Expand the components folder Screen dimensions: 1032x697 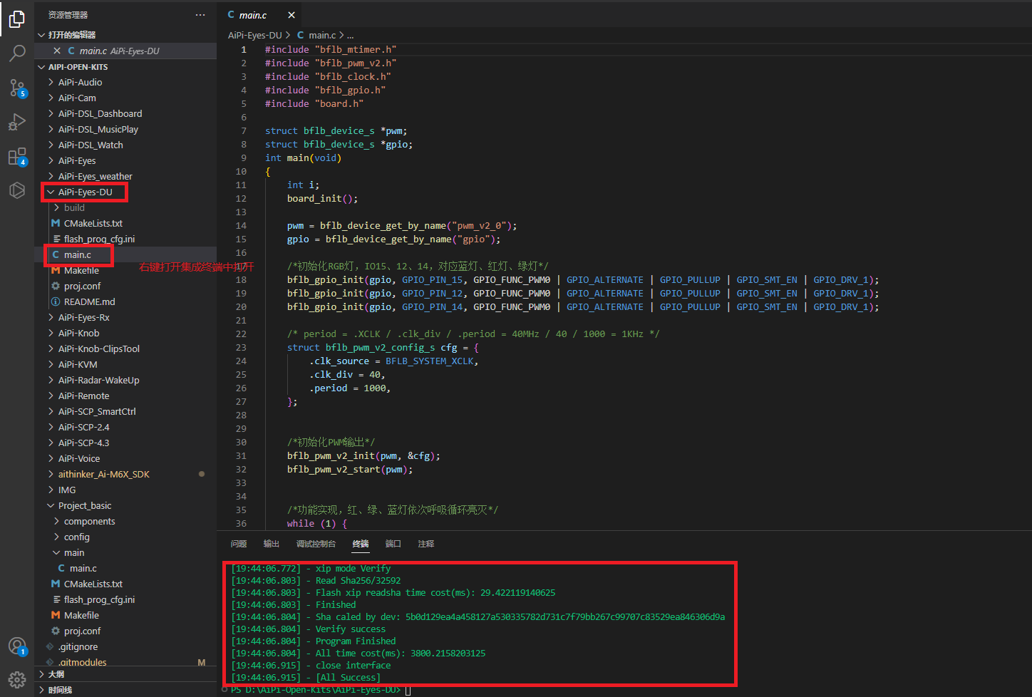point(125,521)
